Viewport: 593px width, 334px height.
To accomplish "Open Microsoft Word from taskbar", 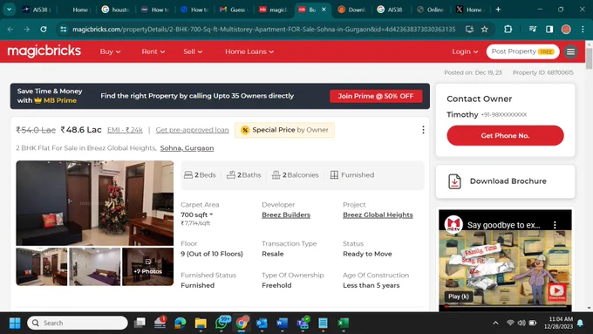I will [283, 323].
